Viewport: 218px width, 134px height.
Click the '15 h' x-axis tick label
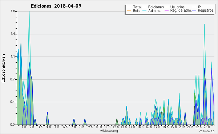coord(140,127)
